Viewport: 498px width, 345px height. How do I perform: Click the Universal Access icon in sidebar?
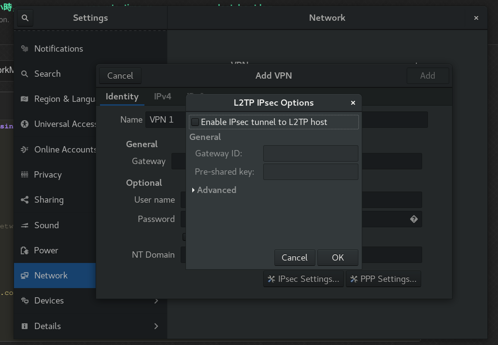[25, 124]
